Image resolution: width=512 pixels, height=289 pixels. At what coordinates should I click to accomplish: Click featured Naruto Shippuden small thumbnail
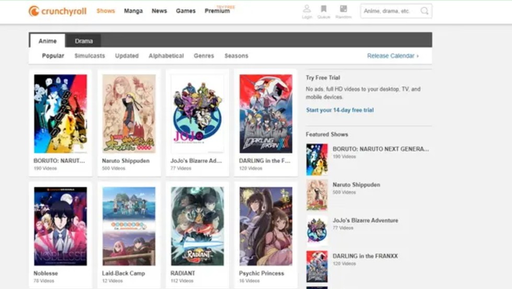[x=317, y=195]
